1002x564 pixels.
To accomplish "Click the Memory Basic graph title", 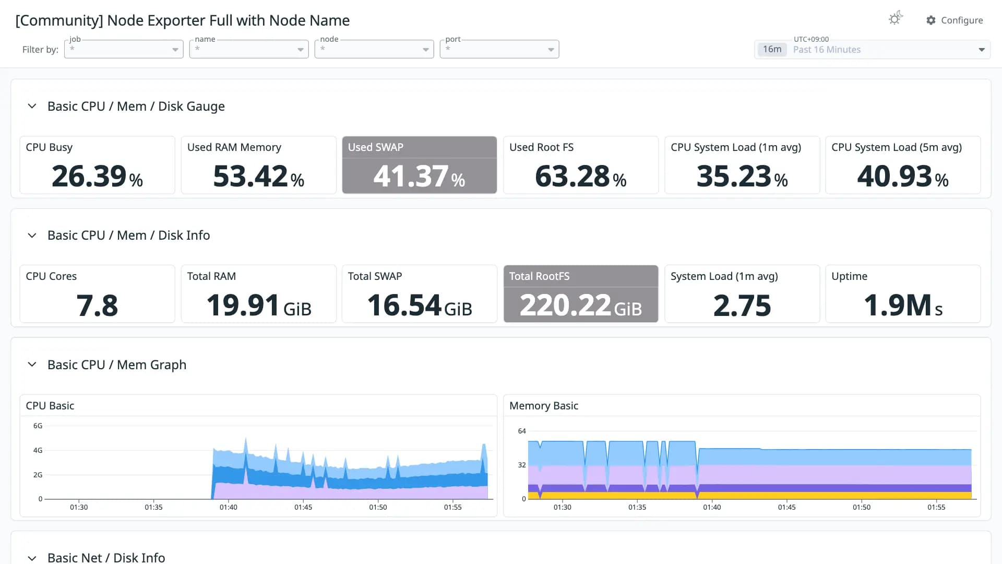I will (544, 406).
